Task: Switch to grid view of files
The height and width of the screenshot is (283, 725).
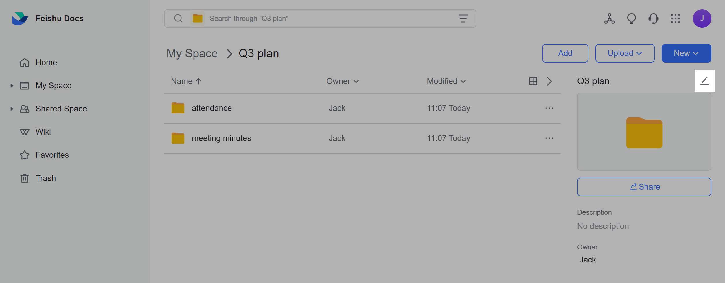Action: 533,81
